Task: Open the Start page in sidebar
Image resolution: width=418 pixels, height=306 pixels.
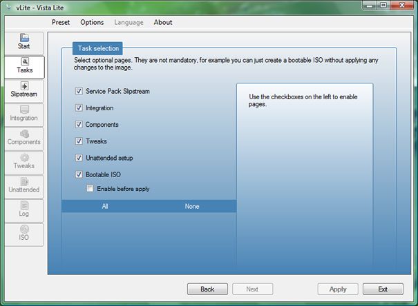Action: (24, 43)
